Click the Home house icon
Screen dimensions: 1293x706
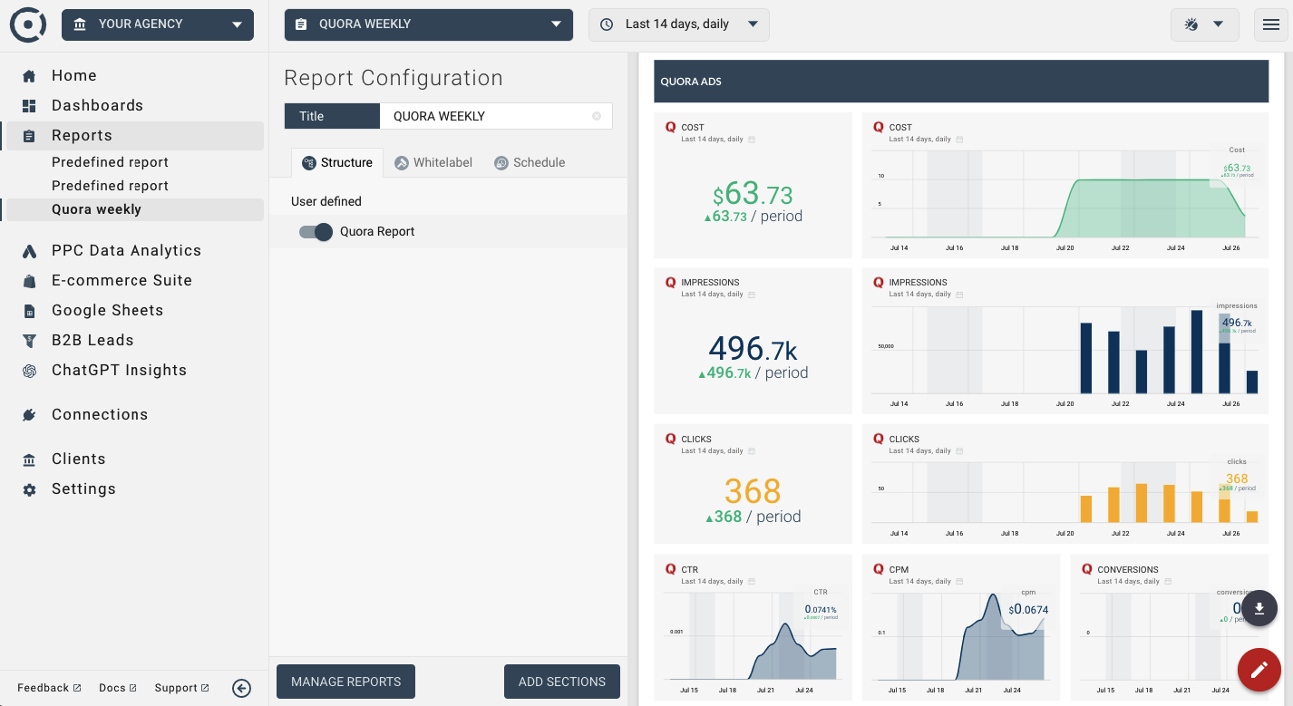[29, 76]
